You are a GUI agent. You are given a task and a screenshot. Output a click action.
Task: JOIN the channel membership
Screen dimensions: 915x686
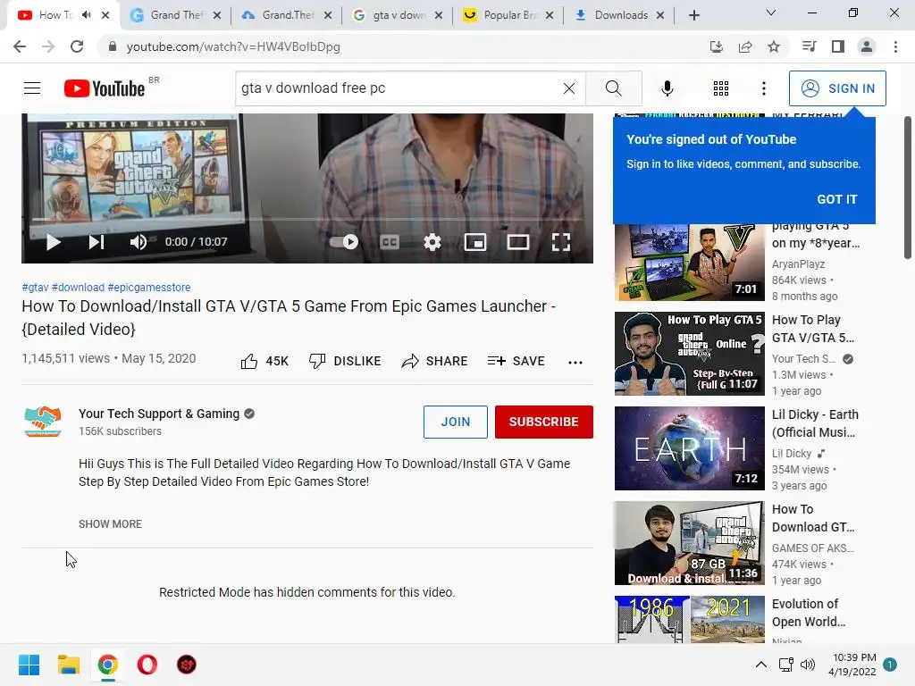pos(455,422)
